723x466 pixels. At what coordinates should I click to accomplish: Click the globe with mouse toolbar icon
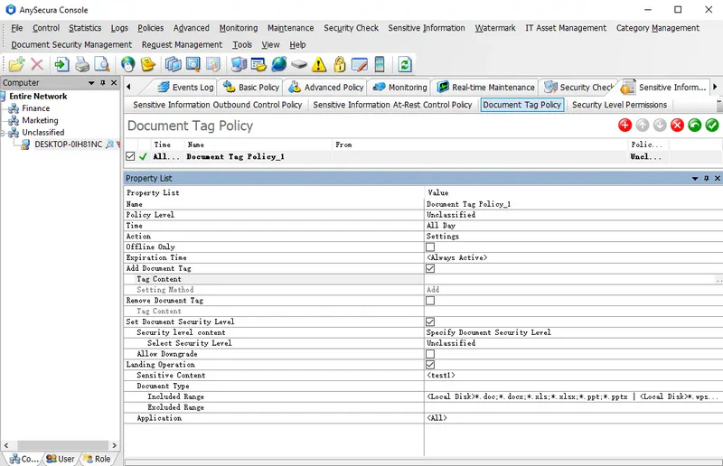(x=127, y=64)
